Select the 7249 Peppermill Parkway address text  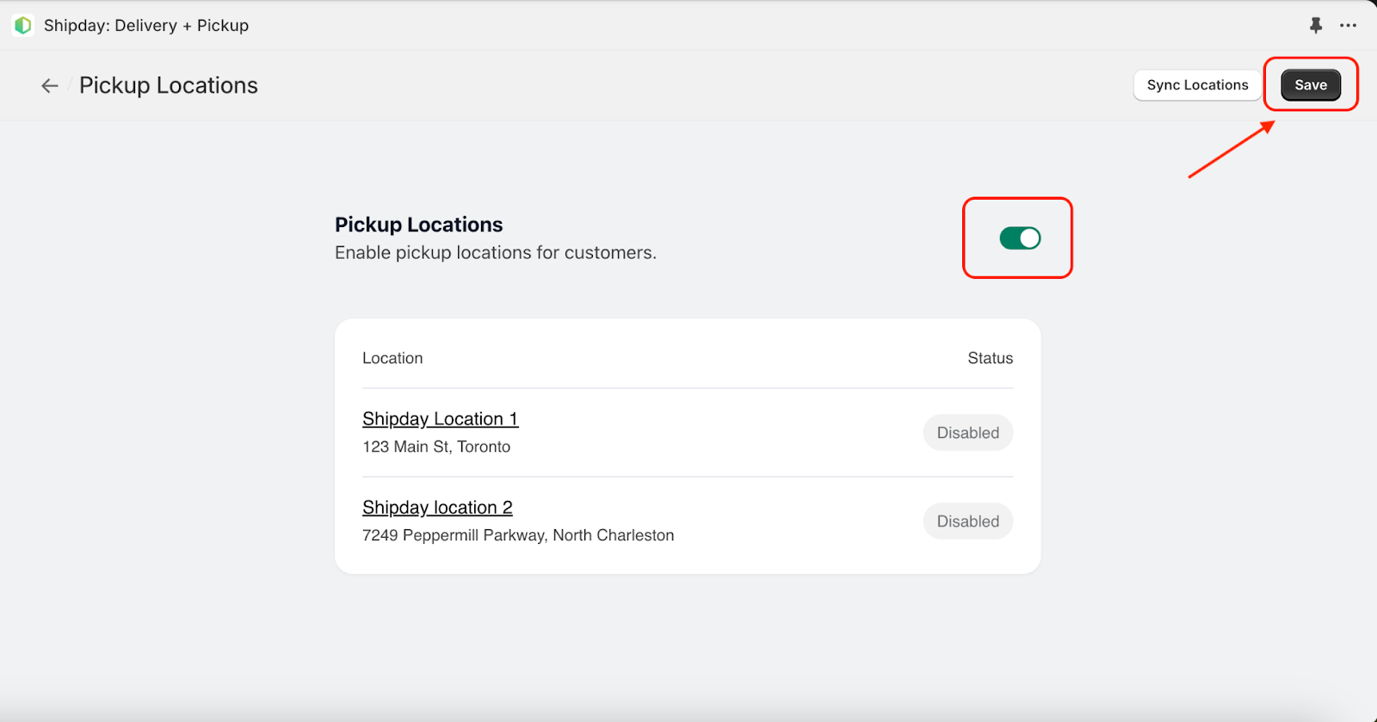click(x=518, y=535)
